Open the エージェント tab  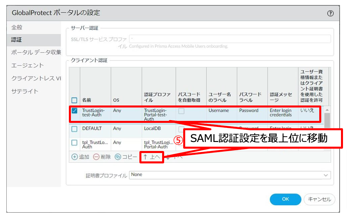point(34,65)
